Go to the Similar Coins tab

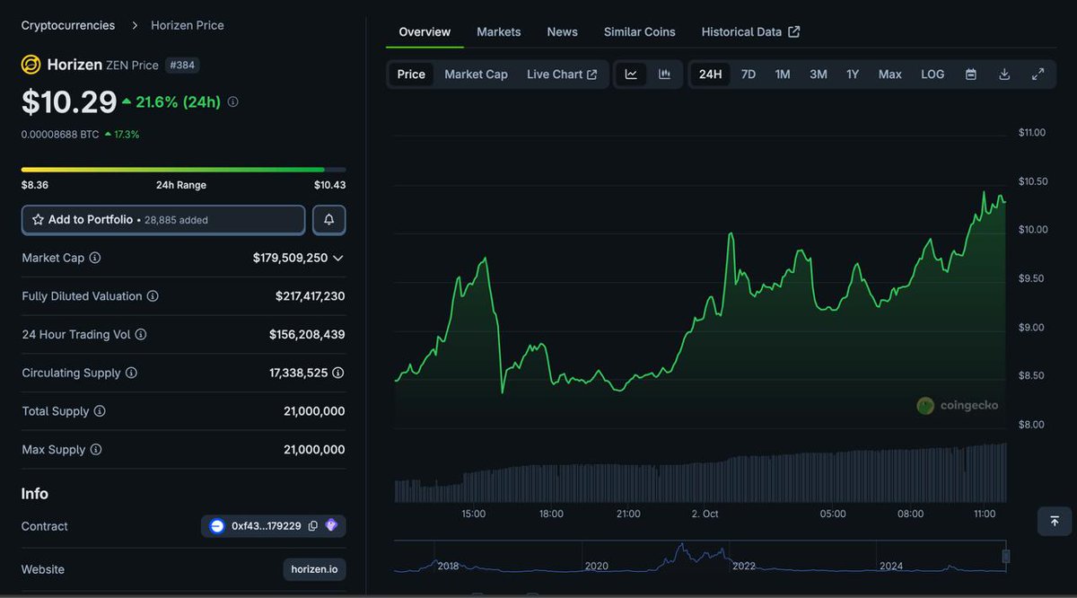coord(639,31)
